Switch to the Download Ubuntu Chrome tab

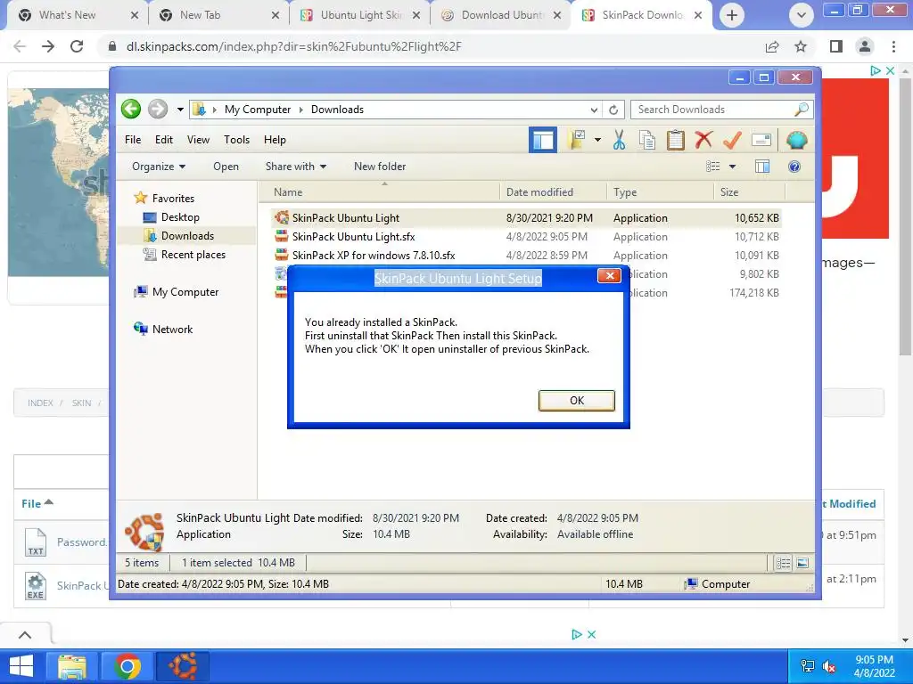coord(501,15)
